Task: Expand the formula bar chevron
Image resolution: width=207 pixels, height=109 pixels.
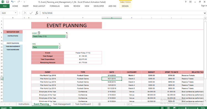Action: click(205, 13)
